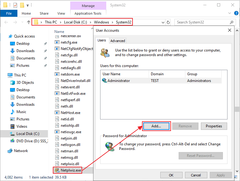Image resolution: width=240 pixels, height=181 pixels.
Task: Select the Users tab
Action: click(102, 40)
